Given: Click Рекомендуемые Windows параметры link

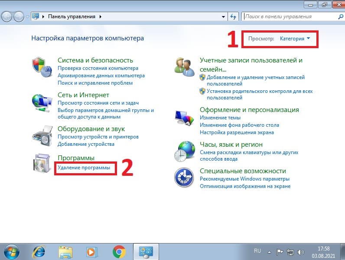Looking at the screenshot, I should 244,179.
